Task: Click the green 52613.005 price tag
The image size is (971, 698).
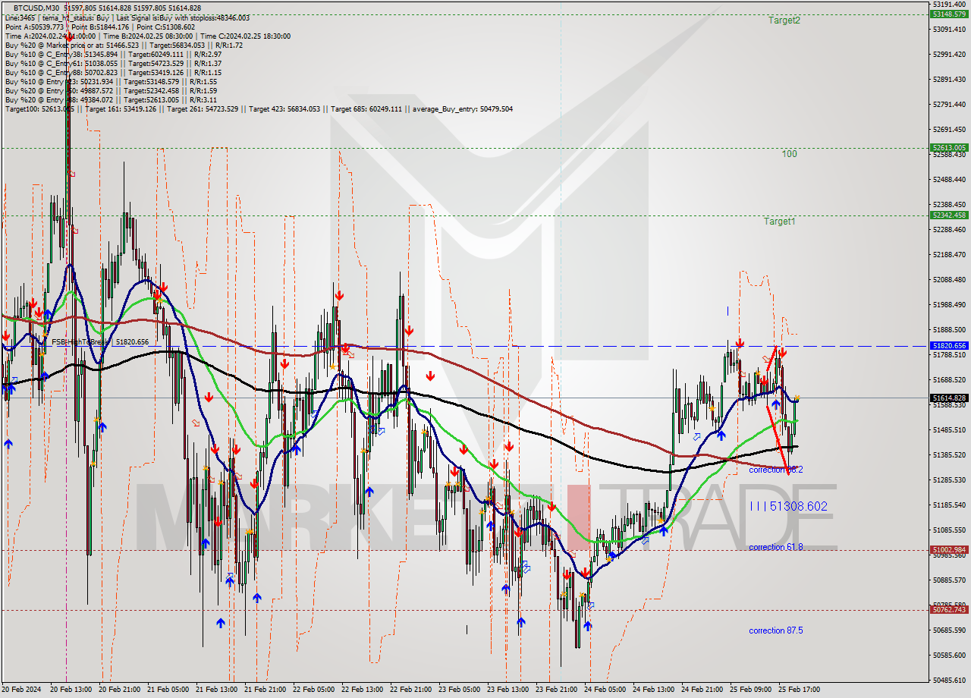Action: coord(949,148)
